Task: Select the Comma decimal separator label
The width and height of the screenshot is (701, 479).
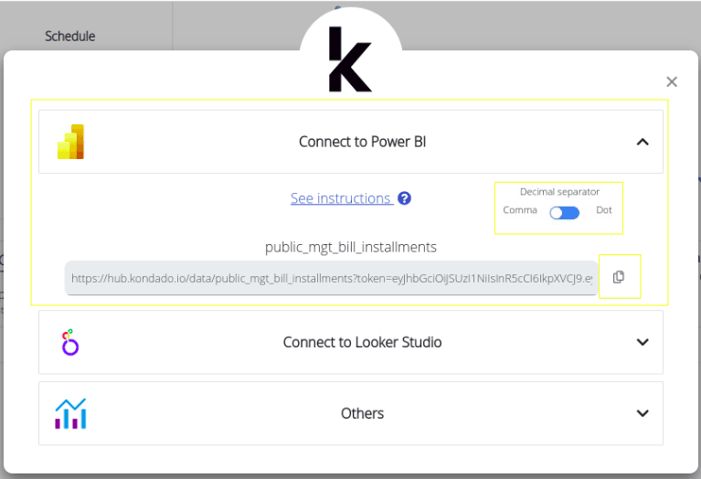Action: [x=520, y=210]
